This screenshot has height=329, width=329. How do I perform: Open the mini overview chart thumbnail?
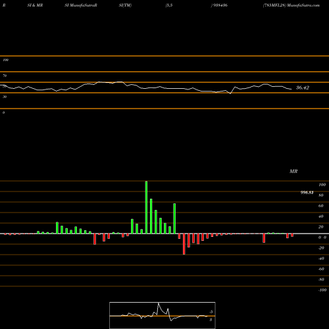point(163,315)
